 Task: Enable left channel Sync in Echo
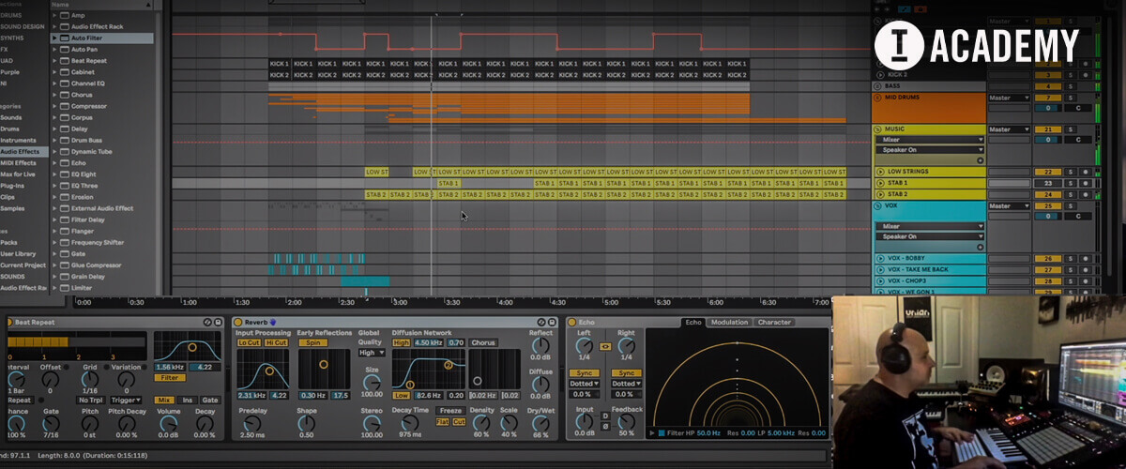[584, 372]
